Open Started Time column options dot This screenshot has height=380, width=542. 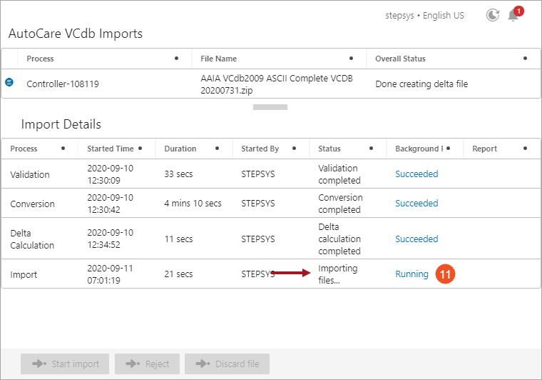click(140, 148)
